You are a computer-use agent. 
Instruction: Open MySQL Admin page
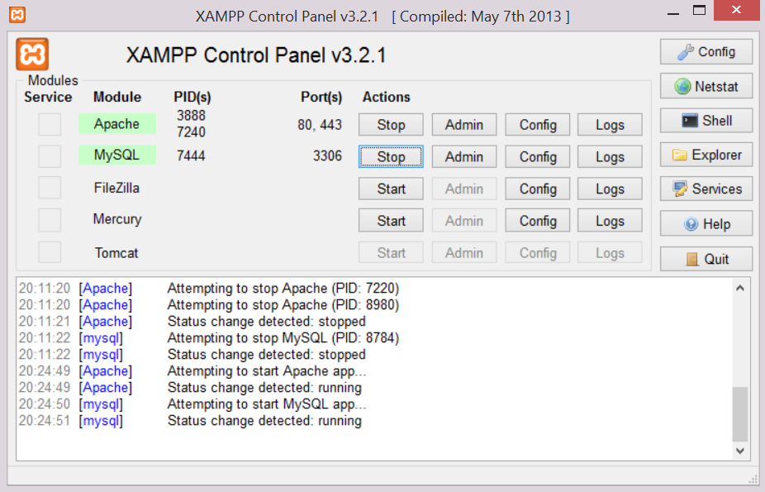coord(463,157)
